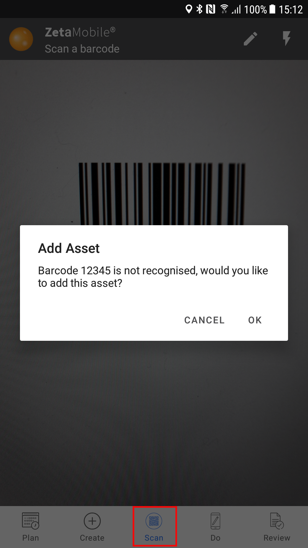Dismiss dialog with CANCEL
This screenshot has width=308, height=548.
point(204,320)
